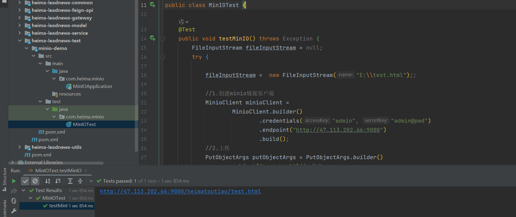
Task: Select the MinIOTest.testMinIO run tab
Action: pos(58,170)
